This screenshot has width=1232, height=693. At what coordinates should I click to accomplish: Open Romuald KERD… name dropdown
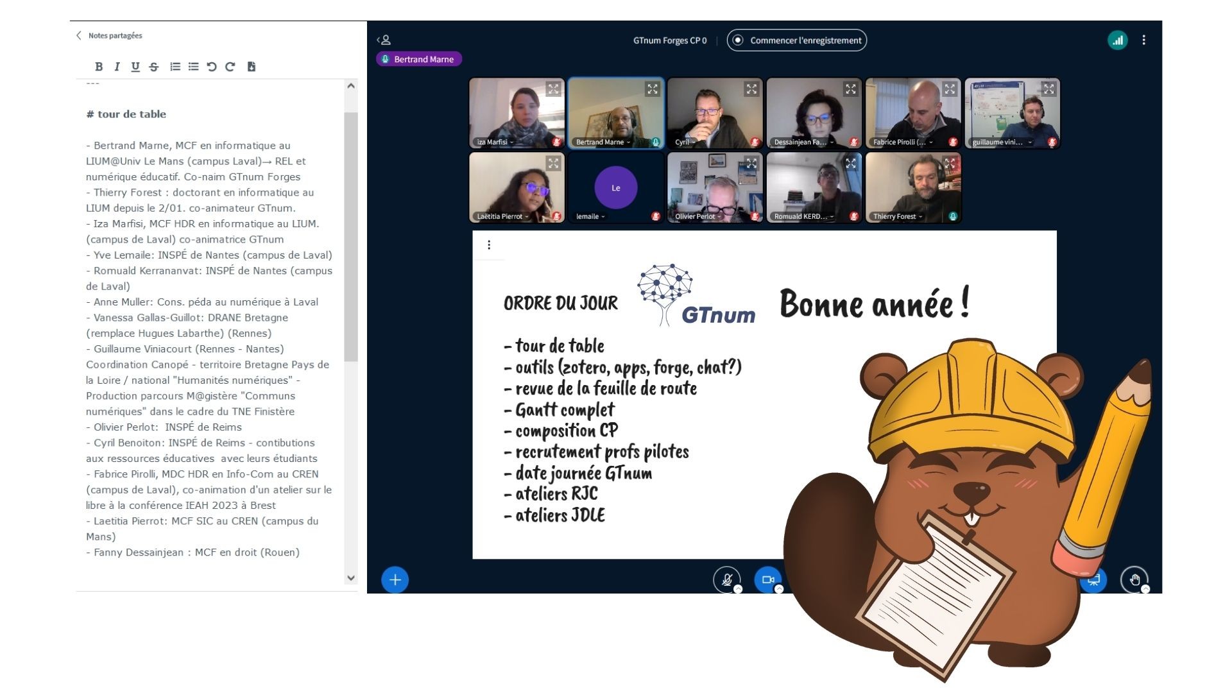point(804,217)
